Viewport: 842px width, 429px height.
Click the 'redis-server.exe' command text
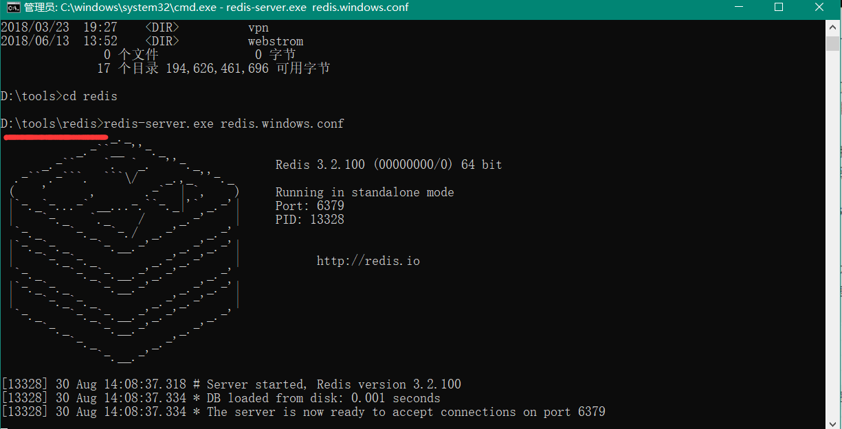coord(159,124)
